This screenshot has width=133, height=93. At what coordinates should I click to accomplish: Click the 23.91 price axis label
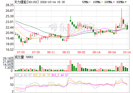click(x=9, y=22)
